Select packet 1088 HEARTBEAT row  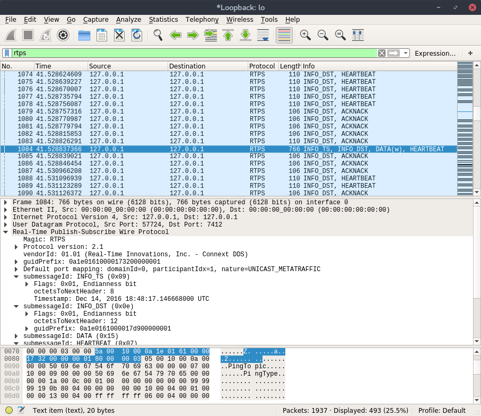point(229,178)
